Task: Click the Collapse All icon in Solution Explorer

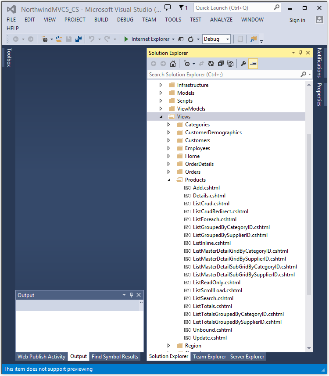Action: [221, 64]
